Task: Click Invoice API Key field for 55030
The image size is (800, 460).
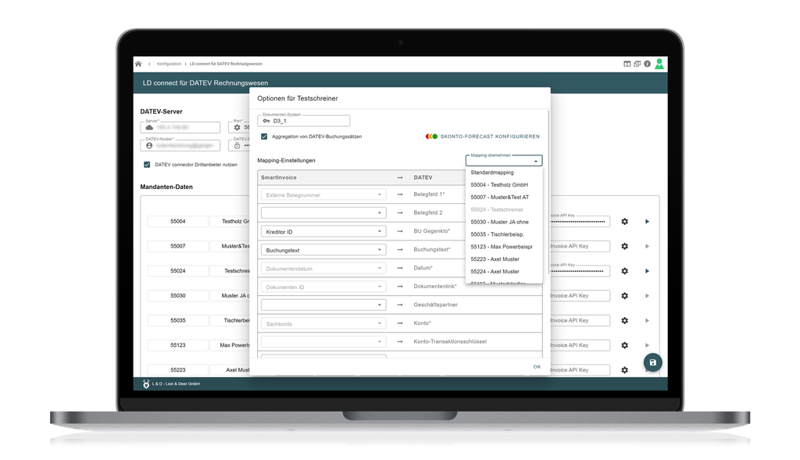Action: coord(580,296)
